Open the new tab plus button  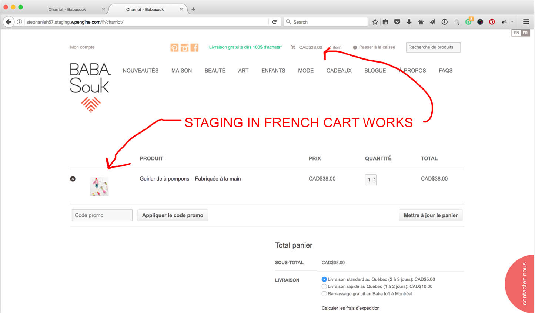pyautogui.click(x=193, y=9)
